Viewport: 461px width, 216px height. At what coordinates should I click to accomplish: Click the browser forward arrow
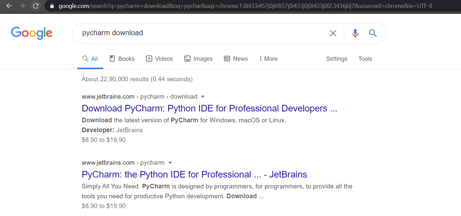coord(22,6)
